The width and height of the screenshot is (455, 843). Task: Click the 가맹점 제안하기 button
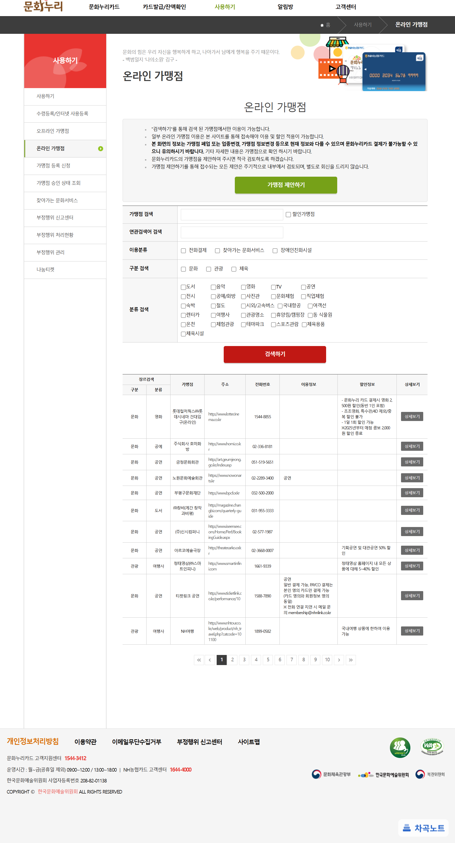pyautogui.click(x=286, y=185)
